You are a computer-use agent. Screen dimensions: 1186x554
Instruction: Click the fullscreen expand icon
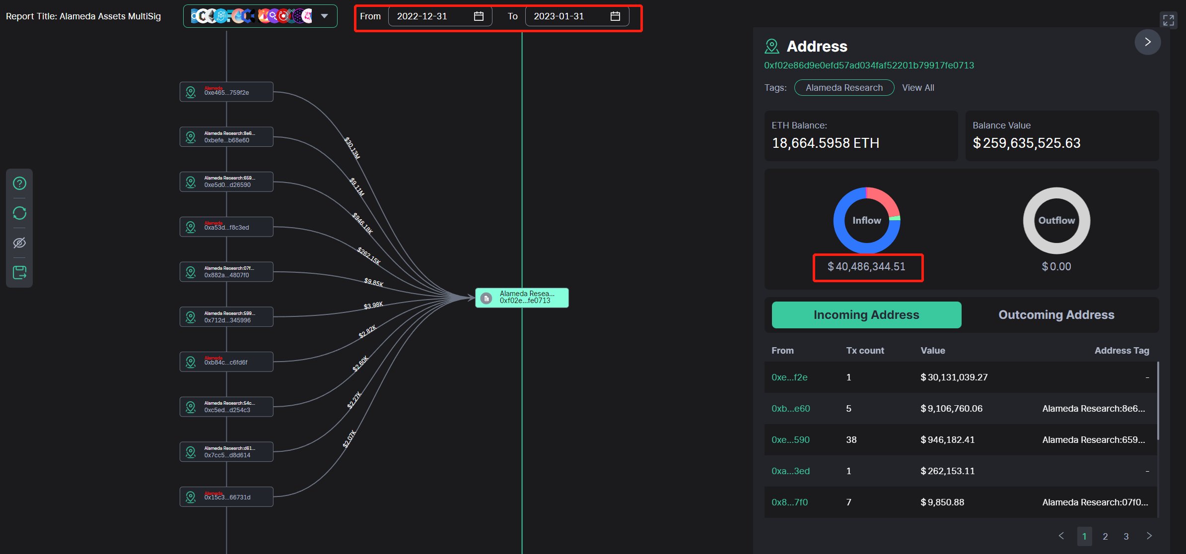[1169, 20]
